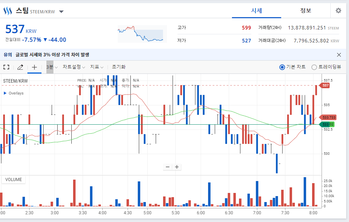Switch to the 정보 tab
The width and height of the screenshot is (349, 222).
306,11
